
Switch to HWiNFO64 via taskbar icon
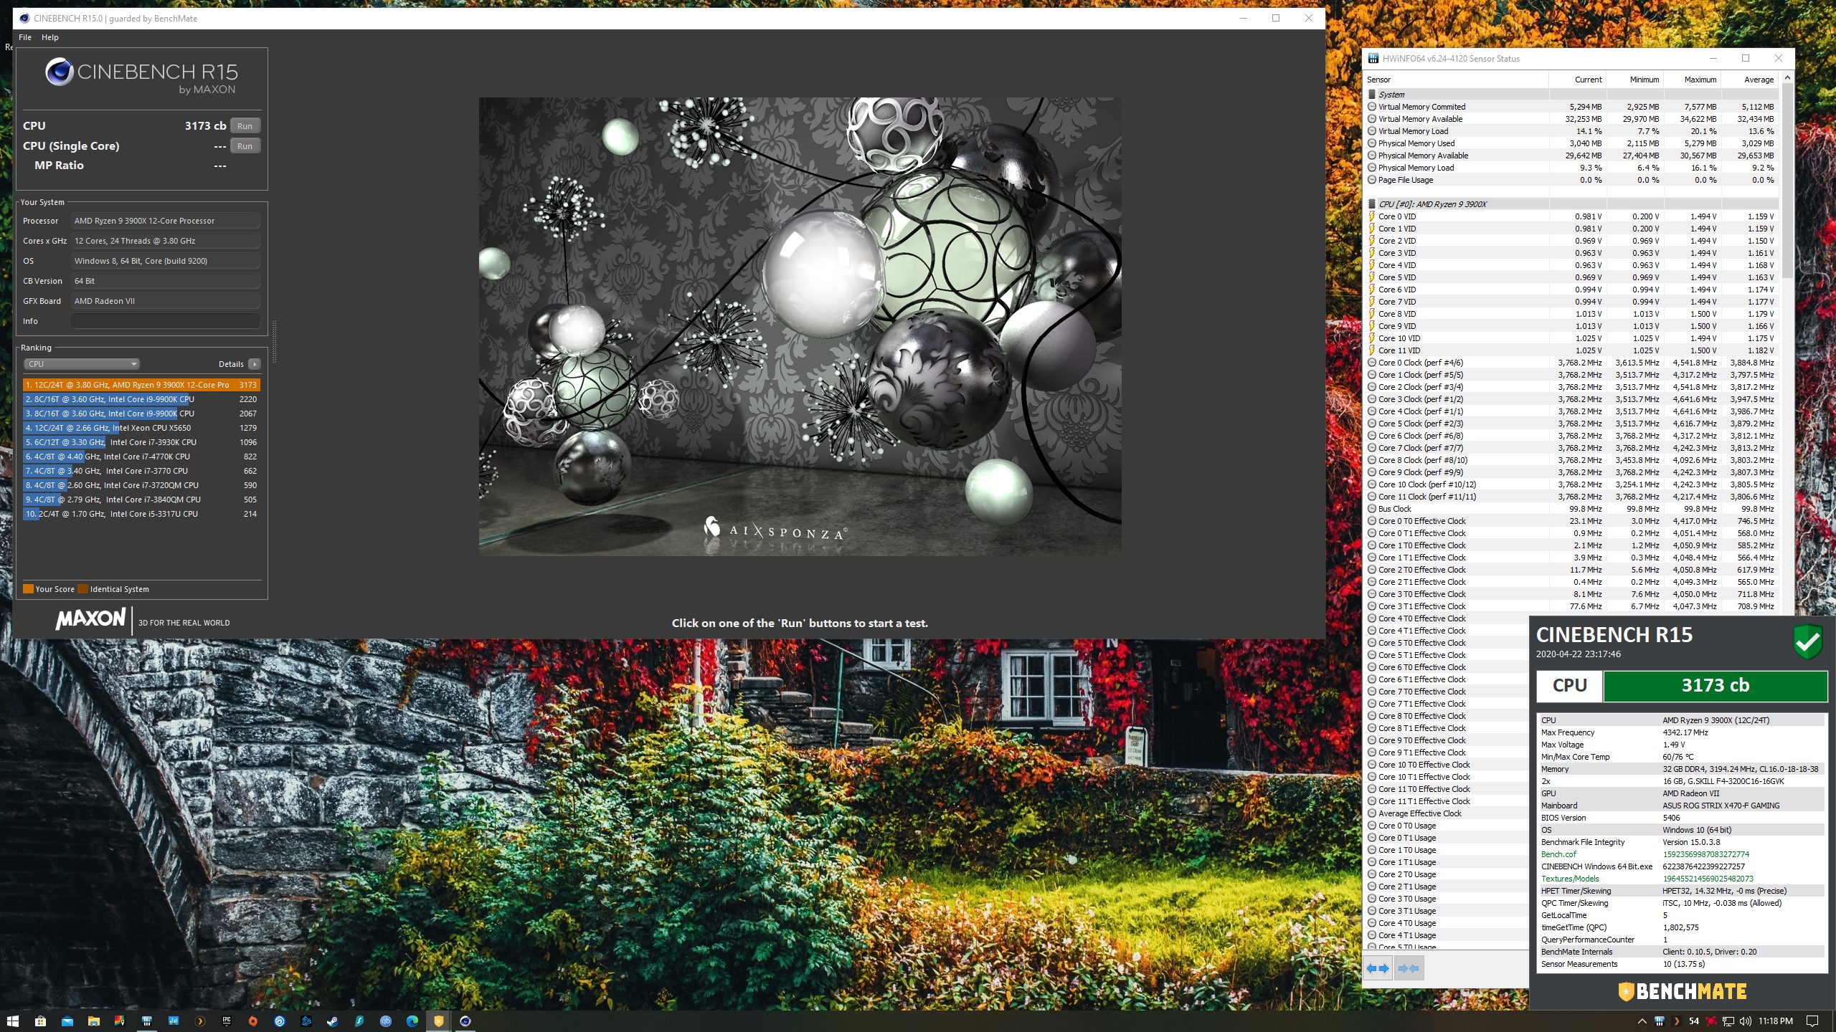146,1021
